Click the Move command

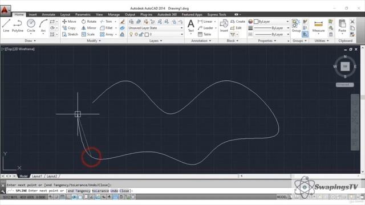(69, 22)
